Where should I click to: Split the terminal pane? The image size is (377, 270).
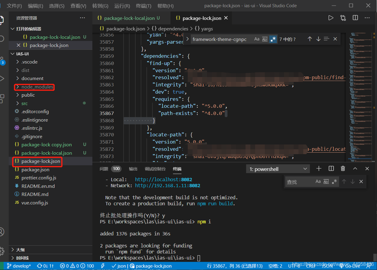331,169
